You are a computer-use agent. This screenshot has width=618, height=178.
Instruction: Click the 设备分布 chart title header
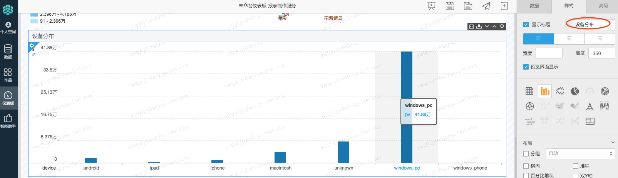(43, 36)
